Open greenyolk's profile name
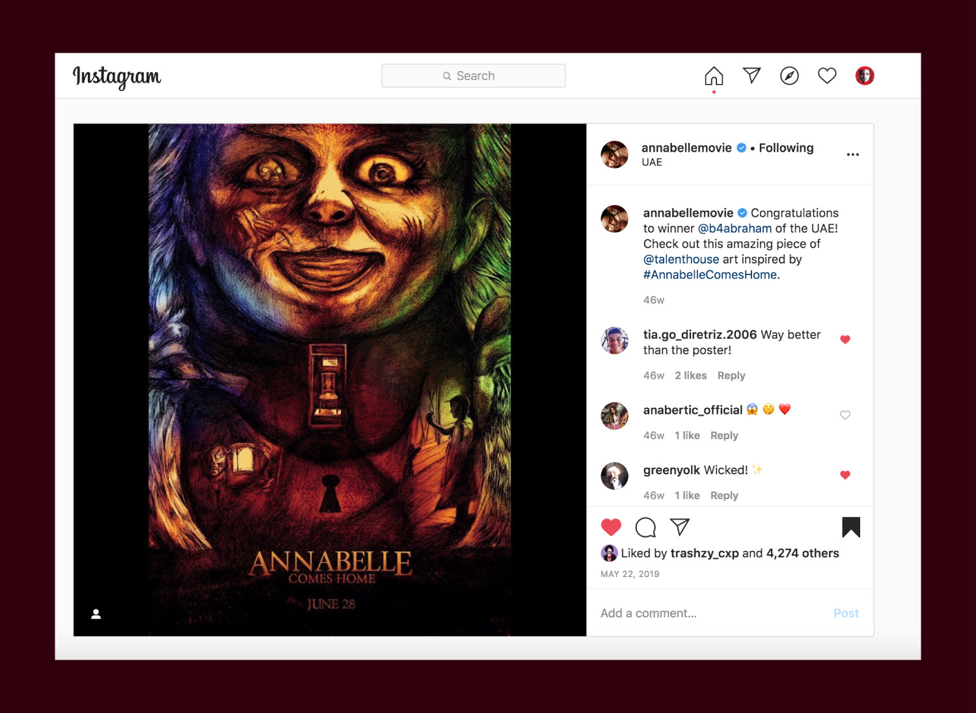976x713 pixels. tap(672, 470)
